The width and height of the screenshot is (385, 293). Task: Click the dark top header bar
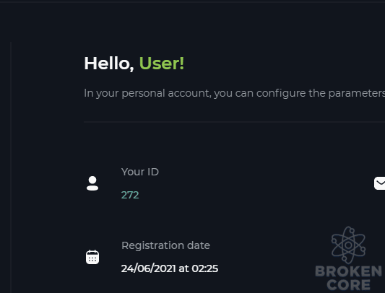[x=192, y=1]
